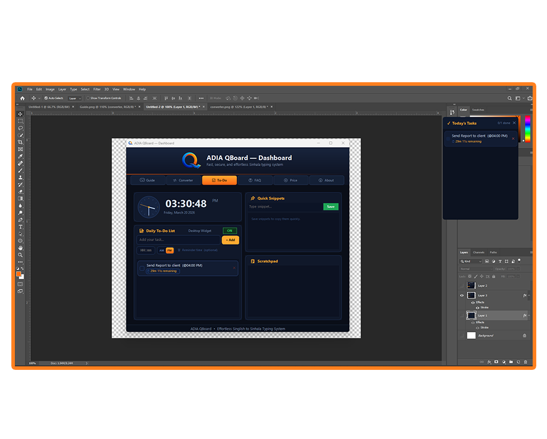This screenshot has height=439, width=547.
Task: Collapse the Layer 3 effects list
Action: pyautogui.click(x=530, y=295)
